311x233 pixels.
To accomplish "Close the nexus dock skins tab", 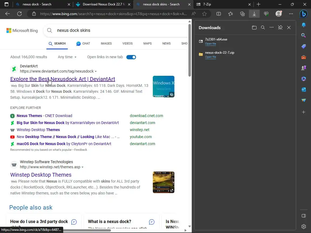I will coord(189,4).
